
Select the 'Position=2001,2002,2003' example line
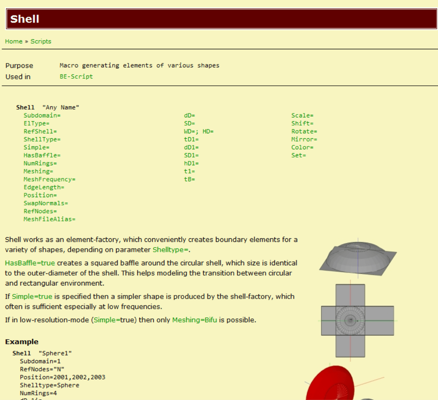point(62,377)
